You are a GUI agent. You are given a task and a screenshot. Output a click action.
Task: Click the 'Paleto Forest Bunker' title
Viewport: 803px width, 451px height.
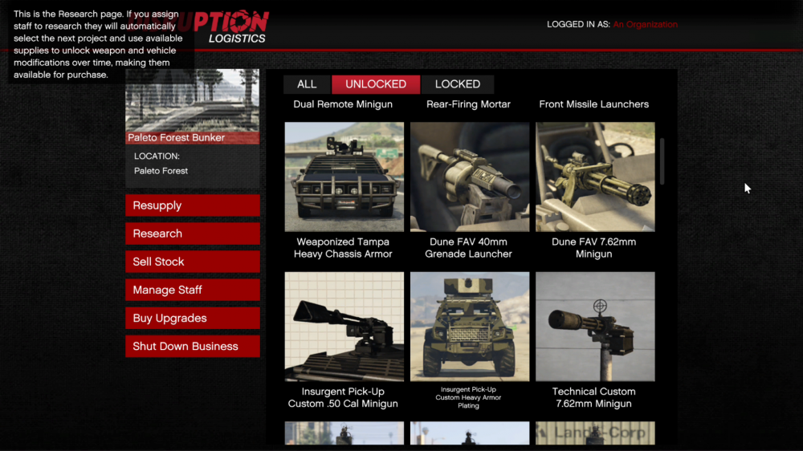tap(176, 138)
